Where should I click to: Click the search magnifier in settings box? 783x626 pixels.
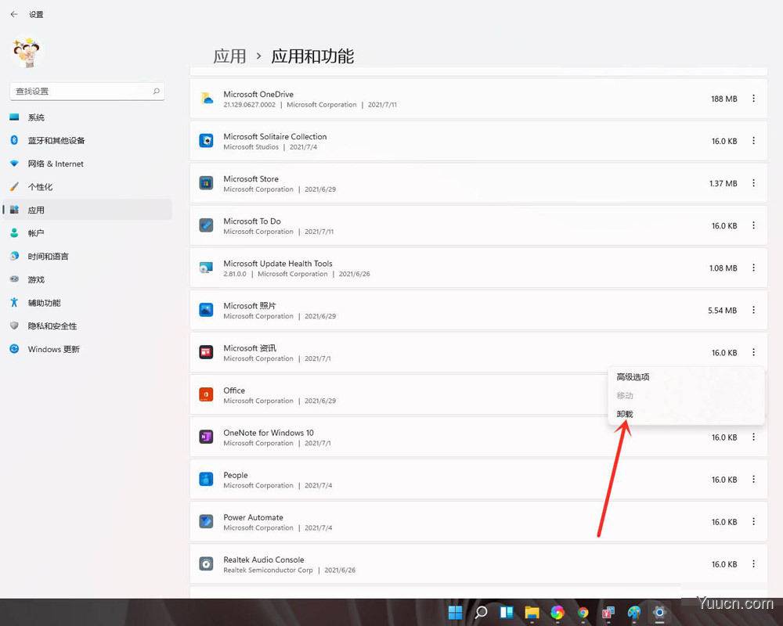157,92
